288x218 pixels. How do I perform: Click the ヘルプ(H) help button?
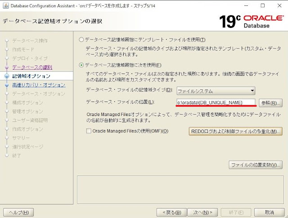tap(18, 213)
